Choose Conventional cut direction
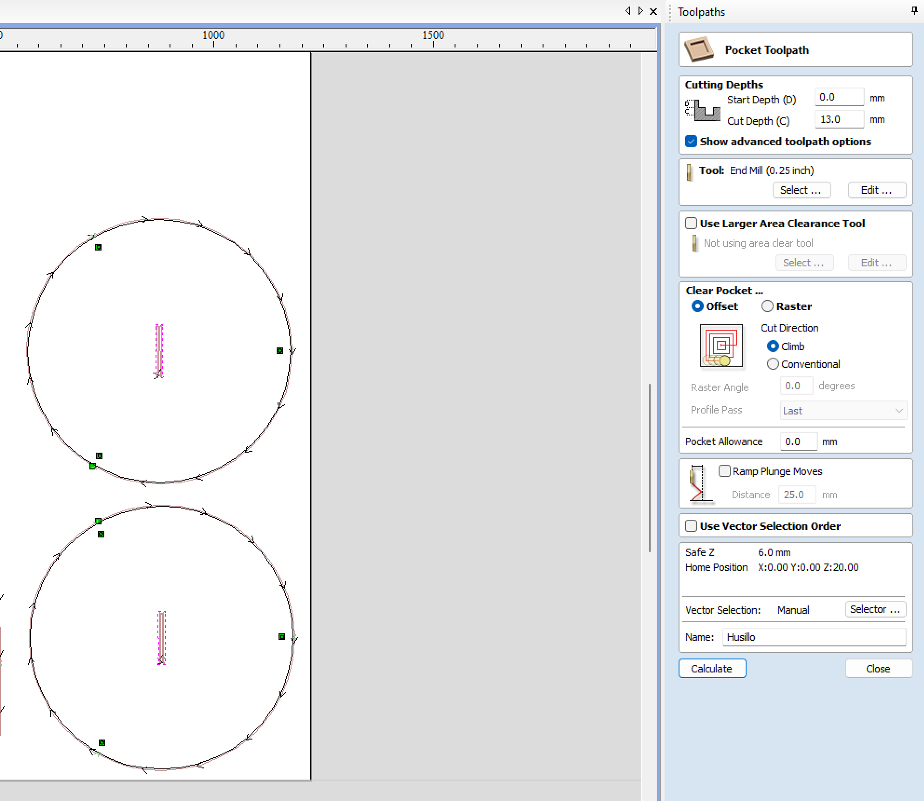This screenshot has height=801, width=924. point(773,364)
